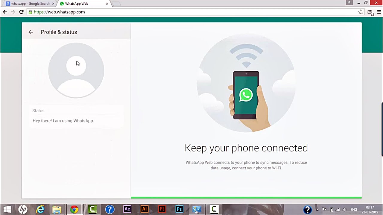Open the green Camtasia taskbar icon
Screen dimensions: 383x215
[x=92, y=209]
